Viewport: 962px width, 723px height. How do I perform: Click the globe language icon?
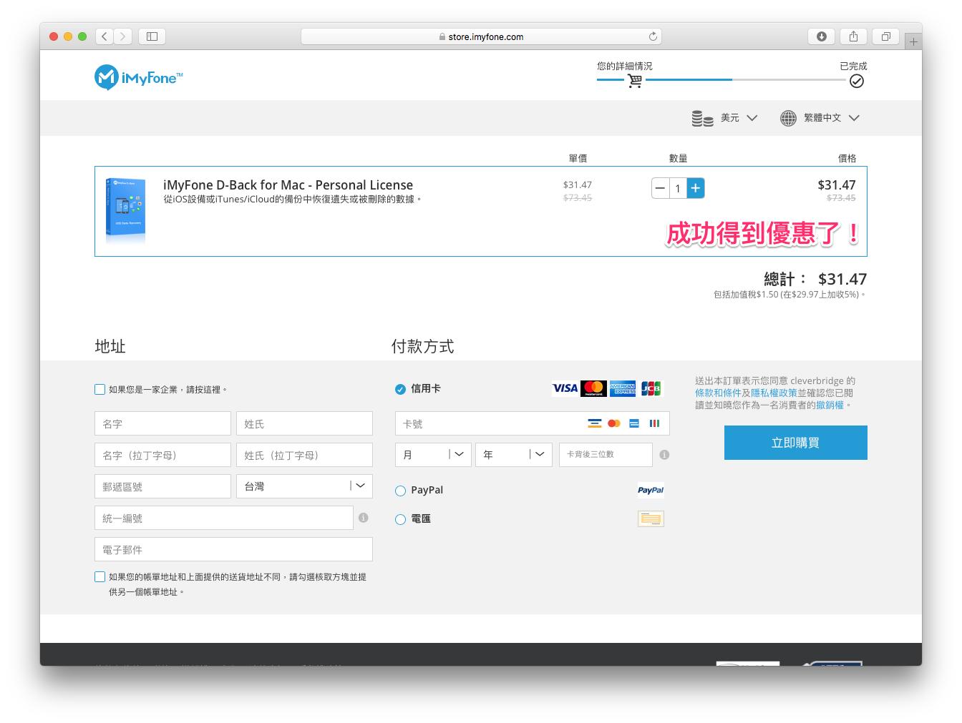coord(788,118)
